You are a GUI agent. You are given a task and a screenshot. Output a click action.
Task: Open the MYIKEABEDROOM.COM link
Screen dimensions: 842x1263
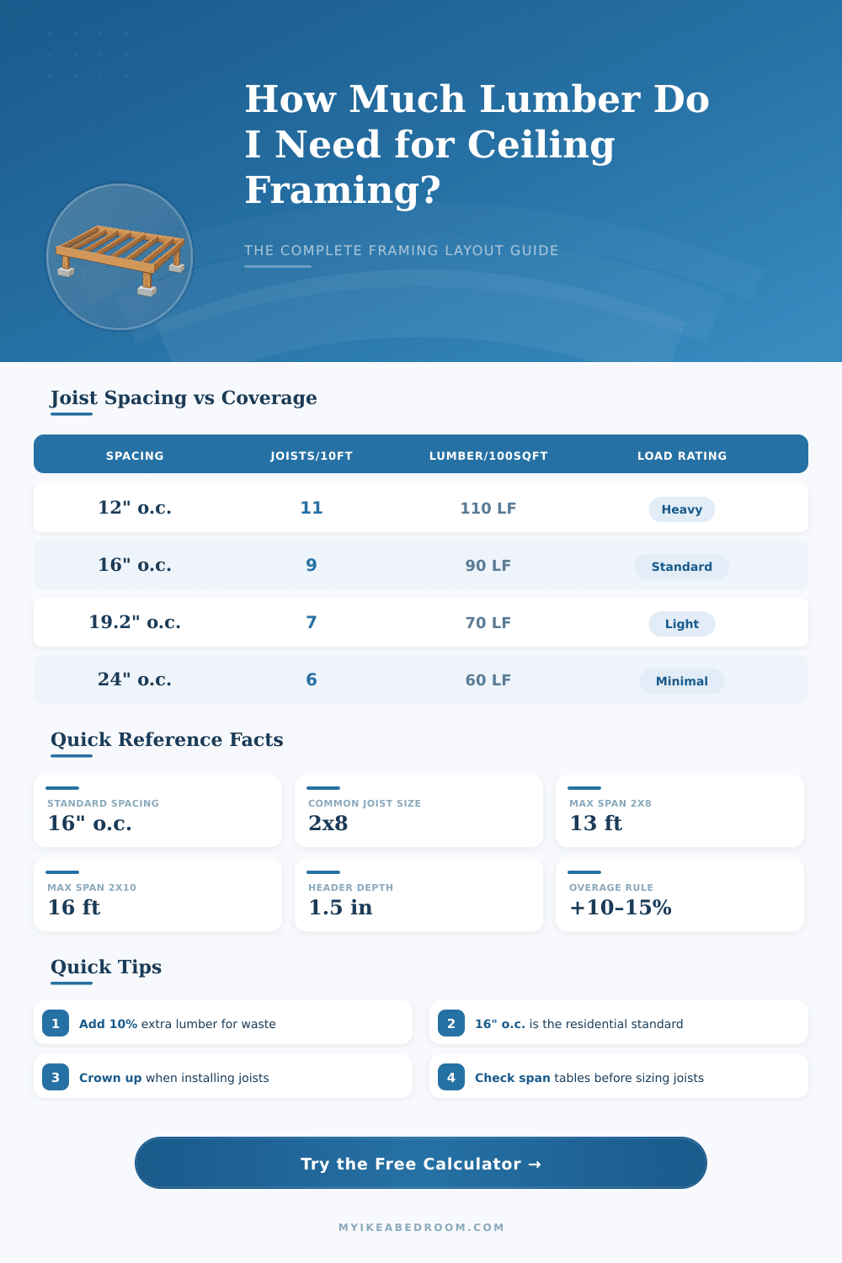[420, 1228]
